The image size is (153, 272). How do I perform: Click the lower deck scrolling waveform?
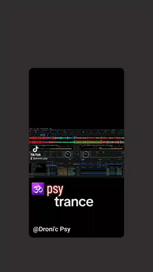[x=76, y=142]
